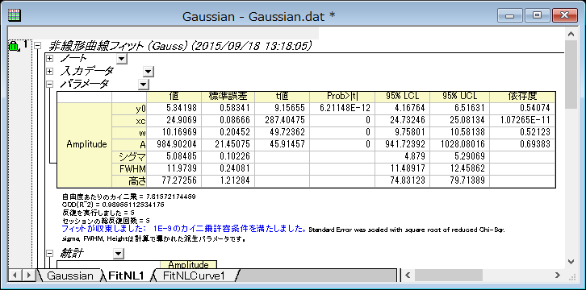Image resolution: width=586 pixels, height=290 pixels.
Task: Select the Amplitude row group cell
Action: pyautogui.click(x=85, y=145)
